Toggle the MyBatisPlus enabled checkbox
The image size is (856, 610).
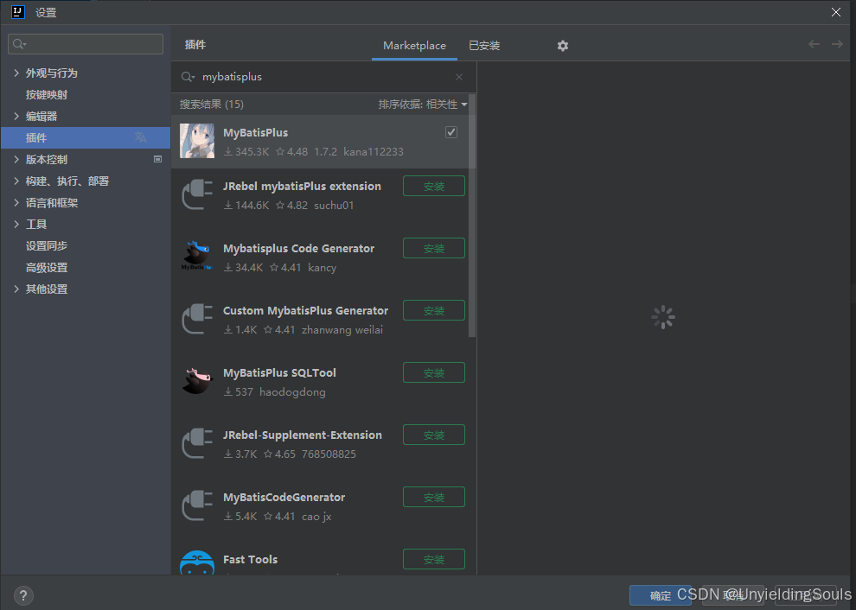[451, 132]
